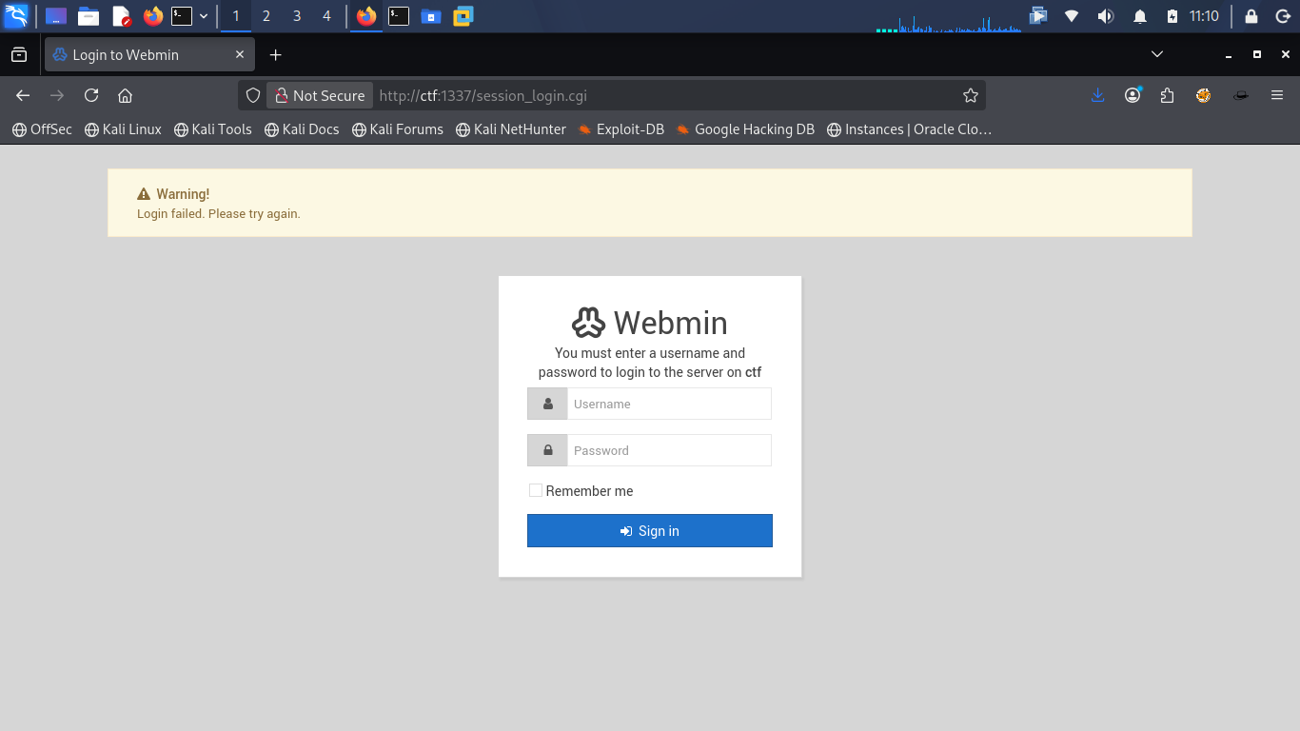This screenshot has width=1300, height=731.
Task: Open the Kali Forums bookmark
Action: [x=398, y=129]
